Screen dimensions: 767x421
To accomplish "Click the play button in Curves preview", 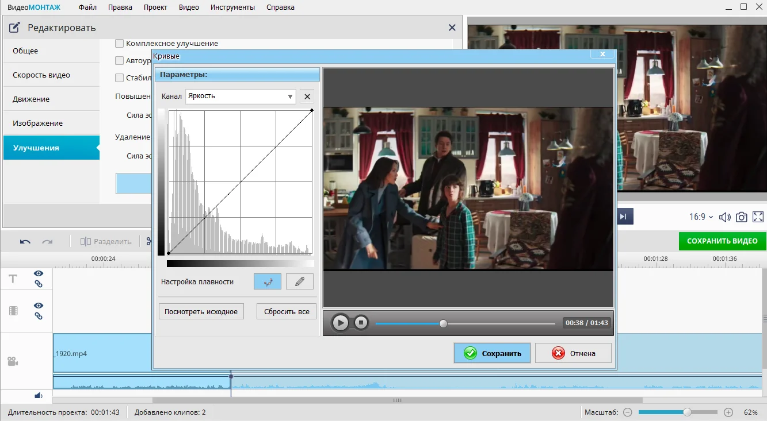I will point(341,323).
